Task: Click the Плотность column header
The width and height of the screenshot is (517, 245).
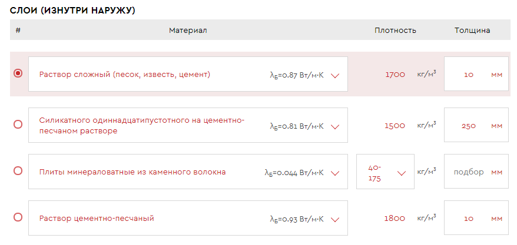Action: pos(395,31)
